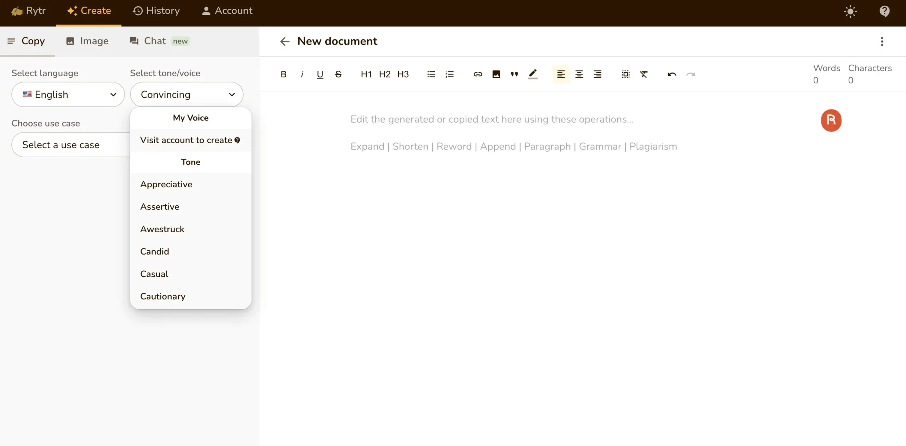Click the Words count label
906x446 pixels.
click(826, 68)
